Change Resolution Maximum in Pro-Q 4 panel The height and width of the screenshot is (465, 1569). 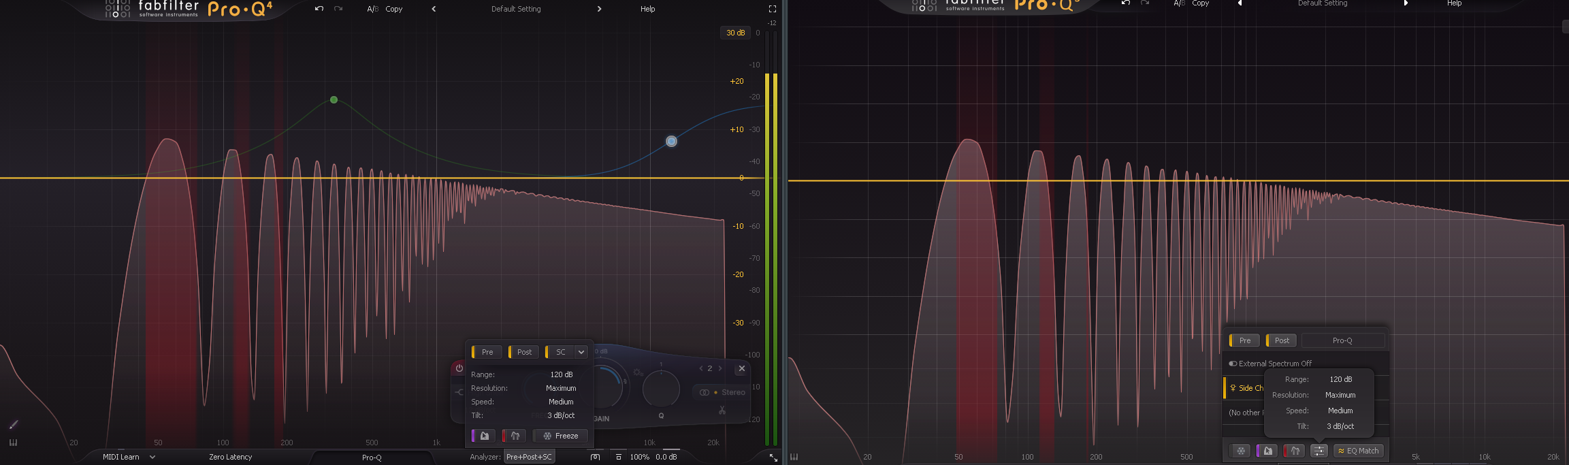click(x=561, y=388)
